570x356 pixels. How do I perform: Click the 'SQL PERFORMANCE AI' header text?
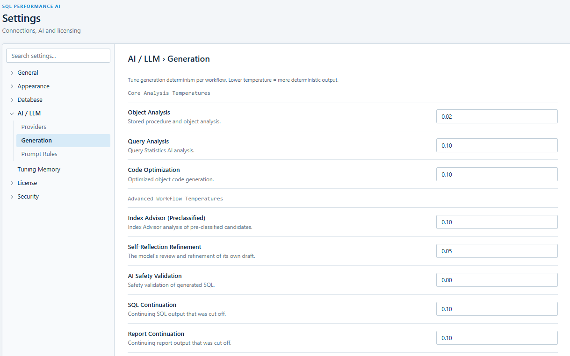[31, 7]
